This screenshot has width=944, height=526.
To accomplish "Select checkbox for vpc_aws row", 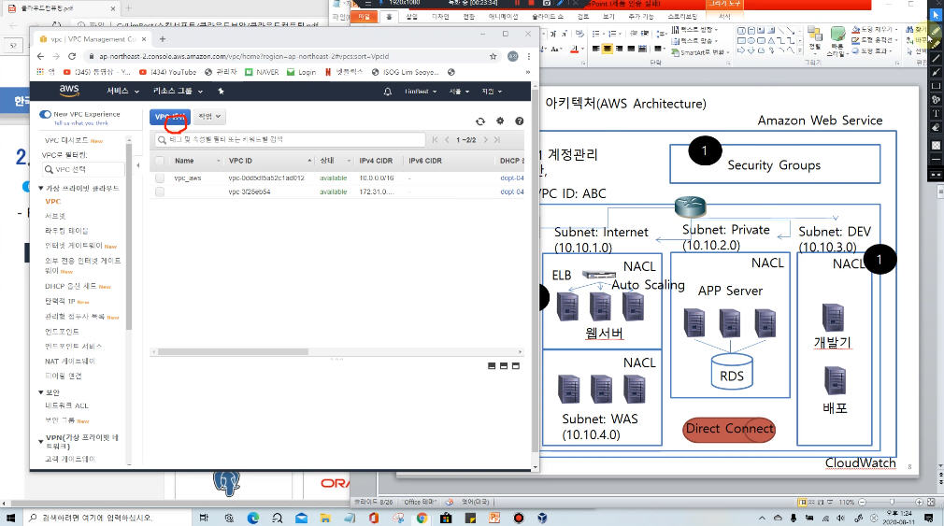I will point(160,178).
